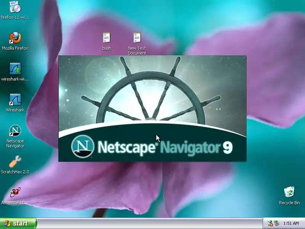The image size is (305, 229).
Task: Click the network disconnected tray icon
Action: point(270,223)
